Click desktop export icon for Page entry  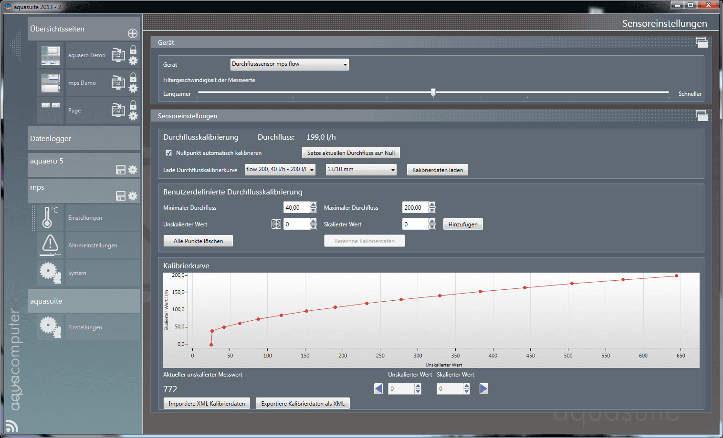coord(118,110)
